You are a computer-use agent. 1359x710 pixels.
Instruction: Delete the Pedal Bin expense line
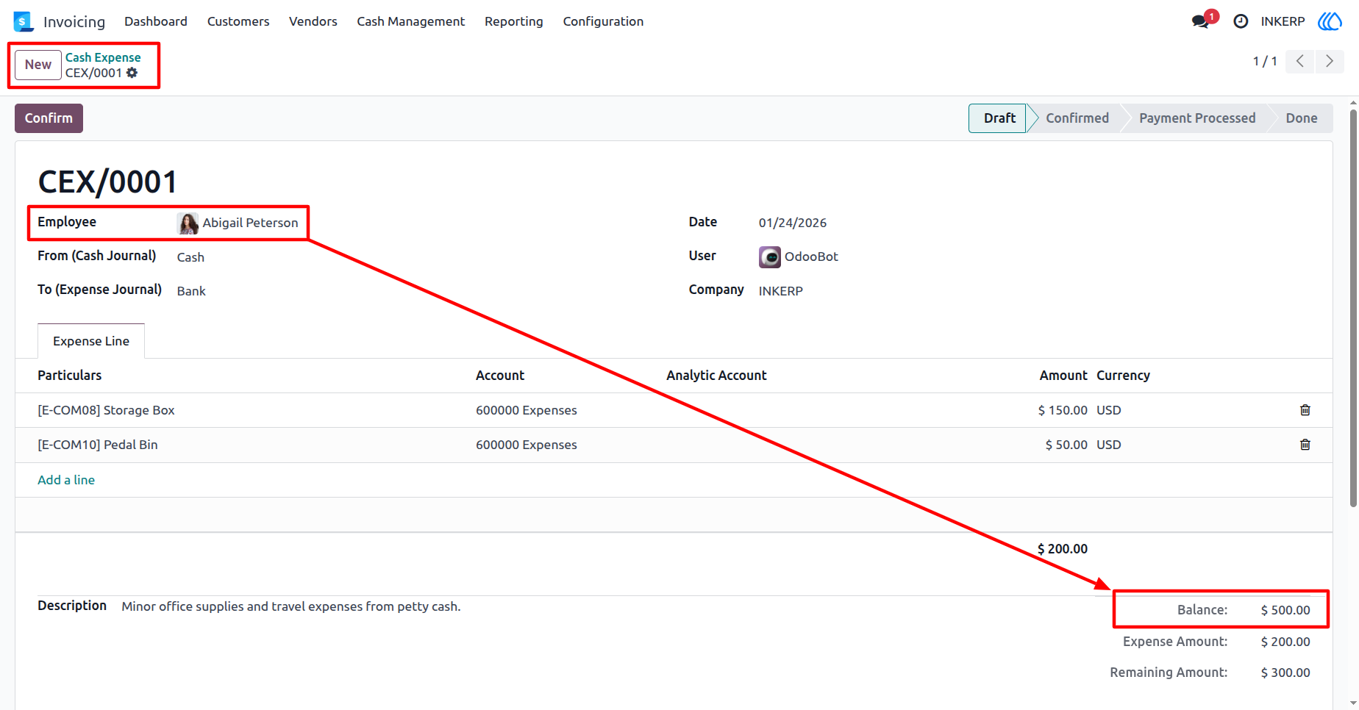[1305, 445]
